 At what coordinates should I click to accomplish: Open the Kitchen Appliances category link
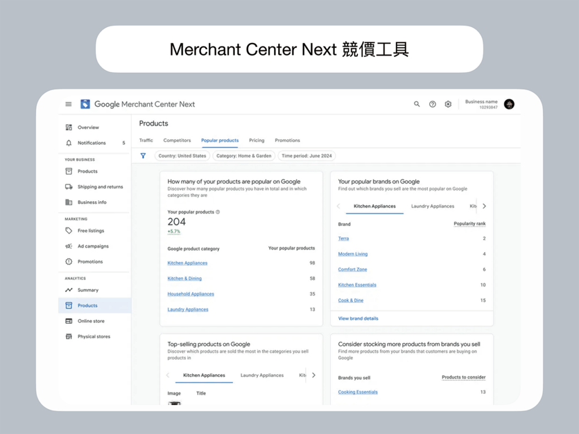click(188, 263)
